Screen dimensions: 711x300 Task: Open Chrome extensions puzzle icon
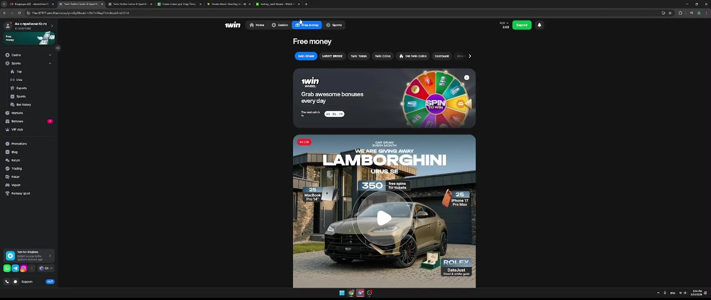[x=681, y=13]
